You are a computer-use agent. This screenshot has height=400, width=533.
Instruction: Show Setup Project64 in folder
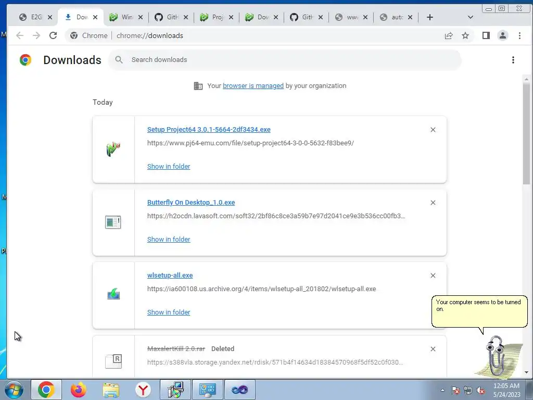pyautogui.click(x=169, y=166)
